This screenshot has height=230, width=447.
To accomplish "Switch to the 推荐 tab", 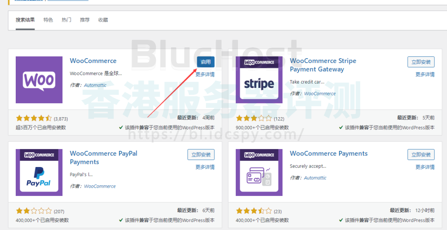I will point(85,20).
